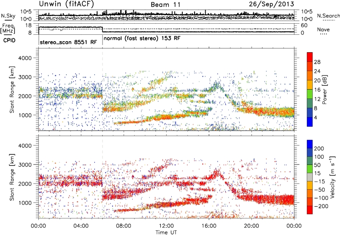Click the '-200' label on the velocity colorbar
Screen dimensions: 340x235
point(321,206)
